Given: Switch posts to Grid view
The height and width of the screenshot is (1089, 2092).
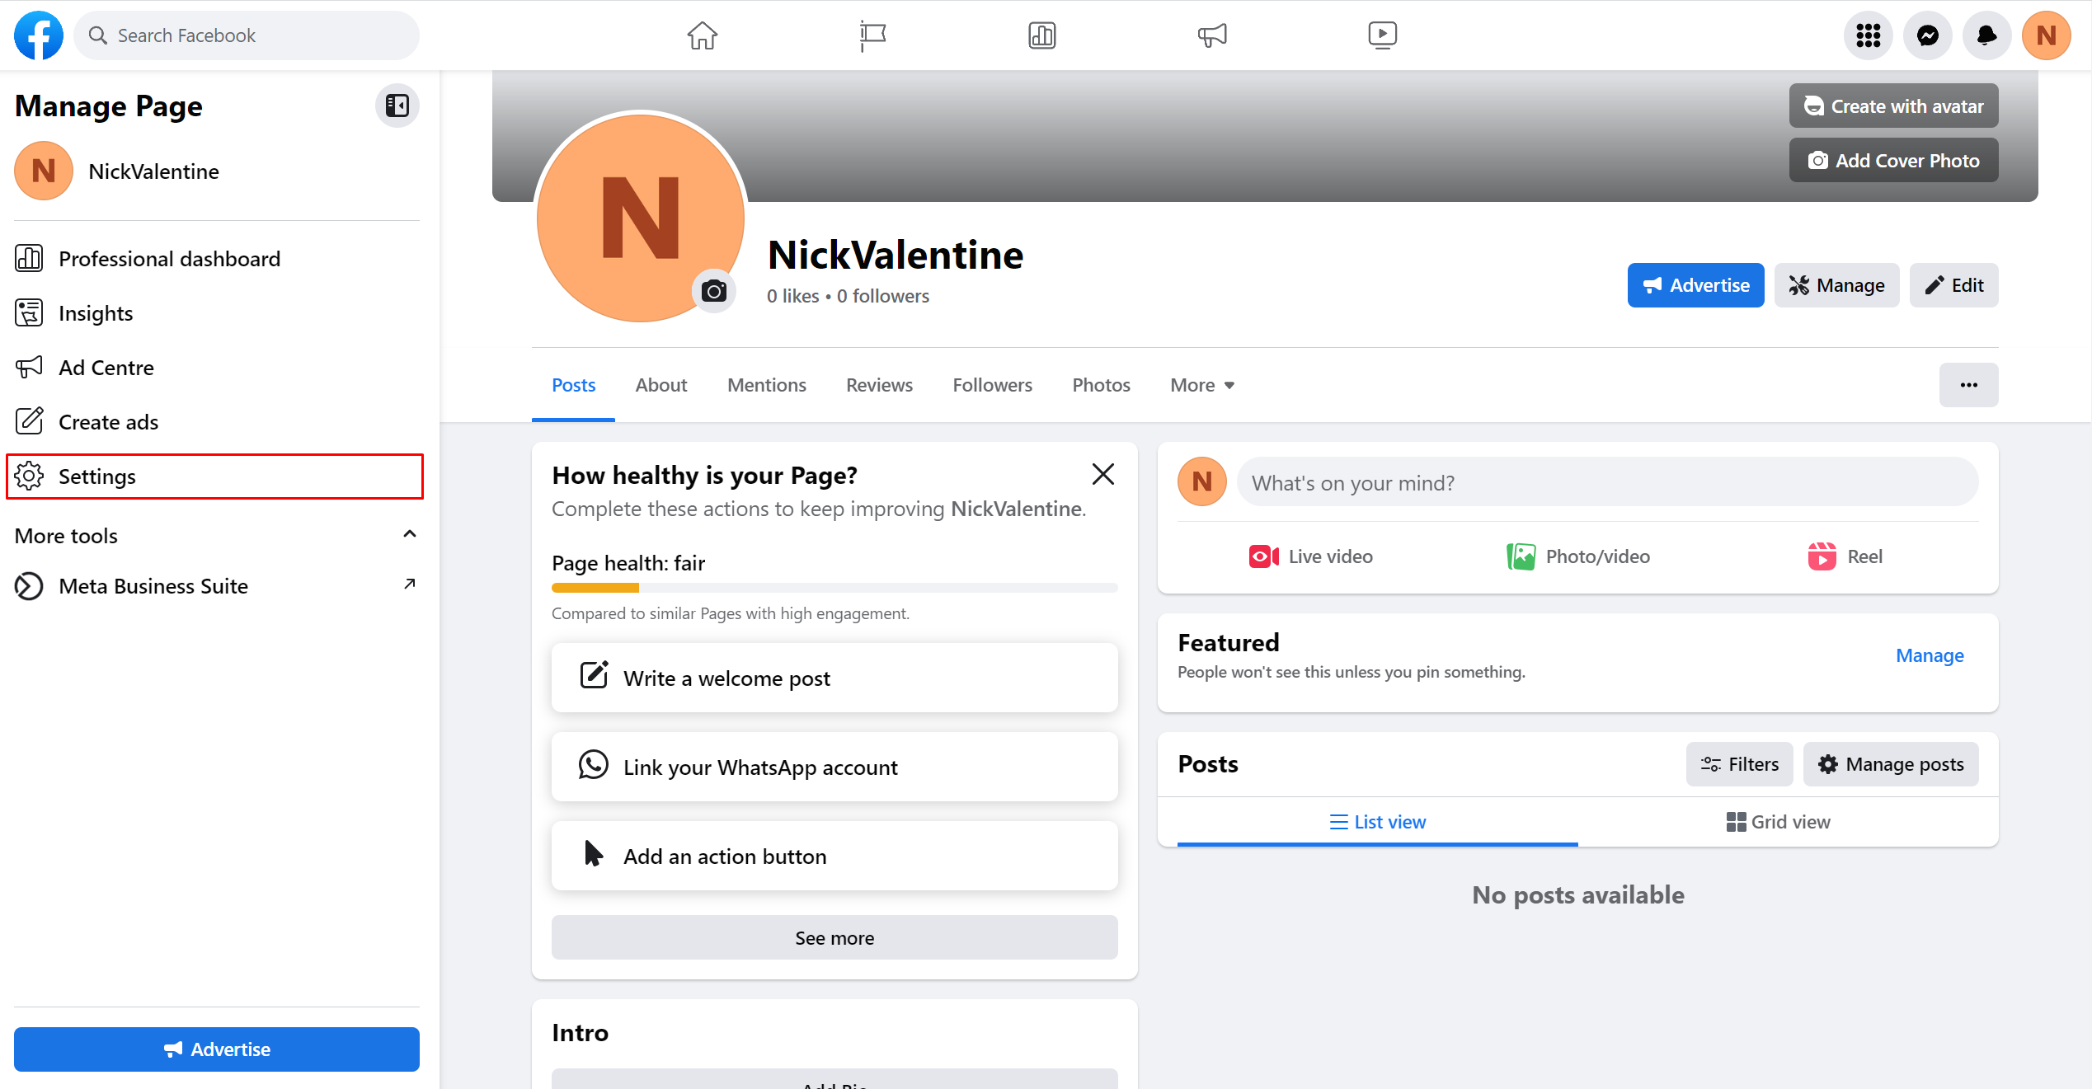Looking at the screenshot, I should (1778, 822).
